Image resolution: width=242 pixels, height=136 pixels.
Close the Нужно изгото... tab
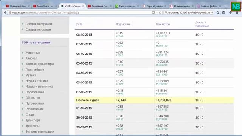(138, 6)
